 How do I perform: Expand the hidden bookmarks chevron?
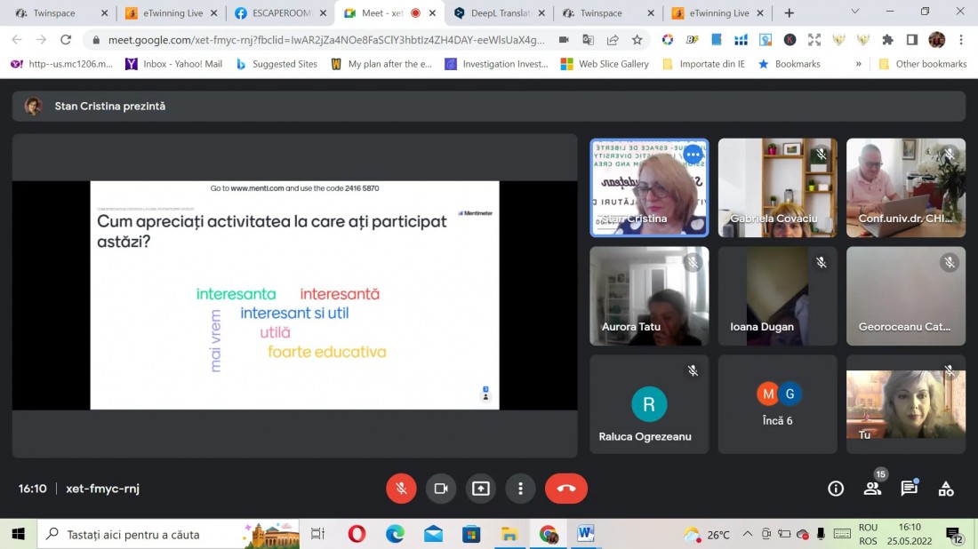point(858,64)
